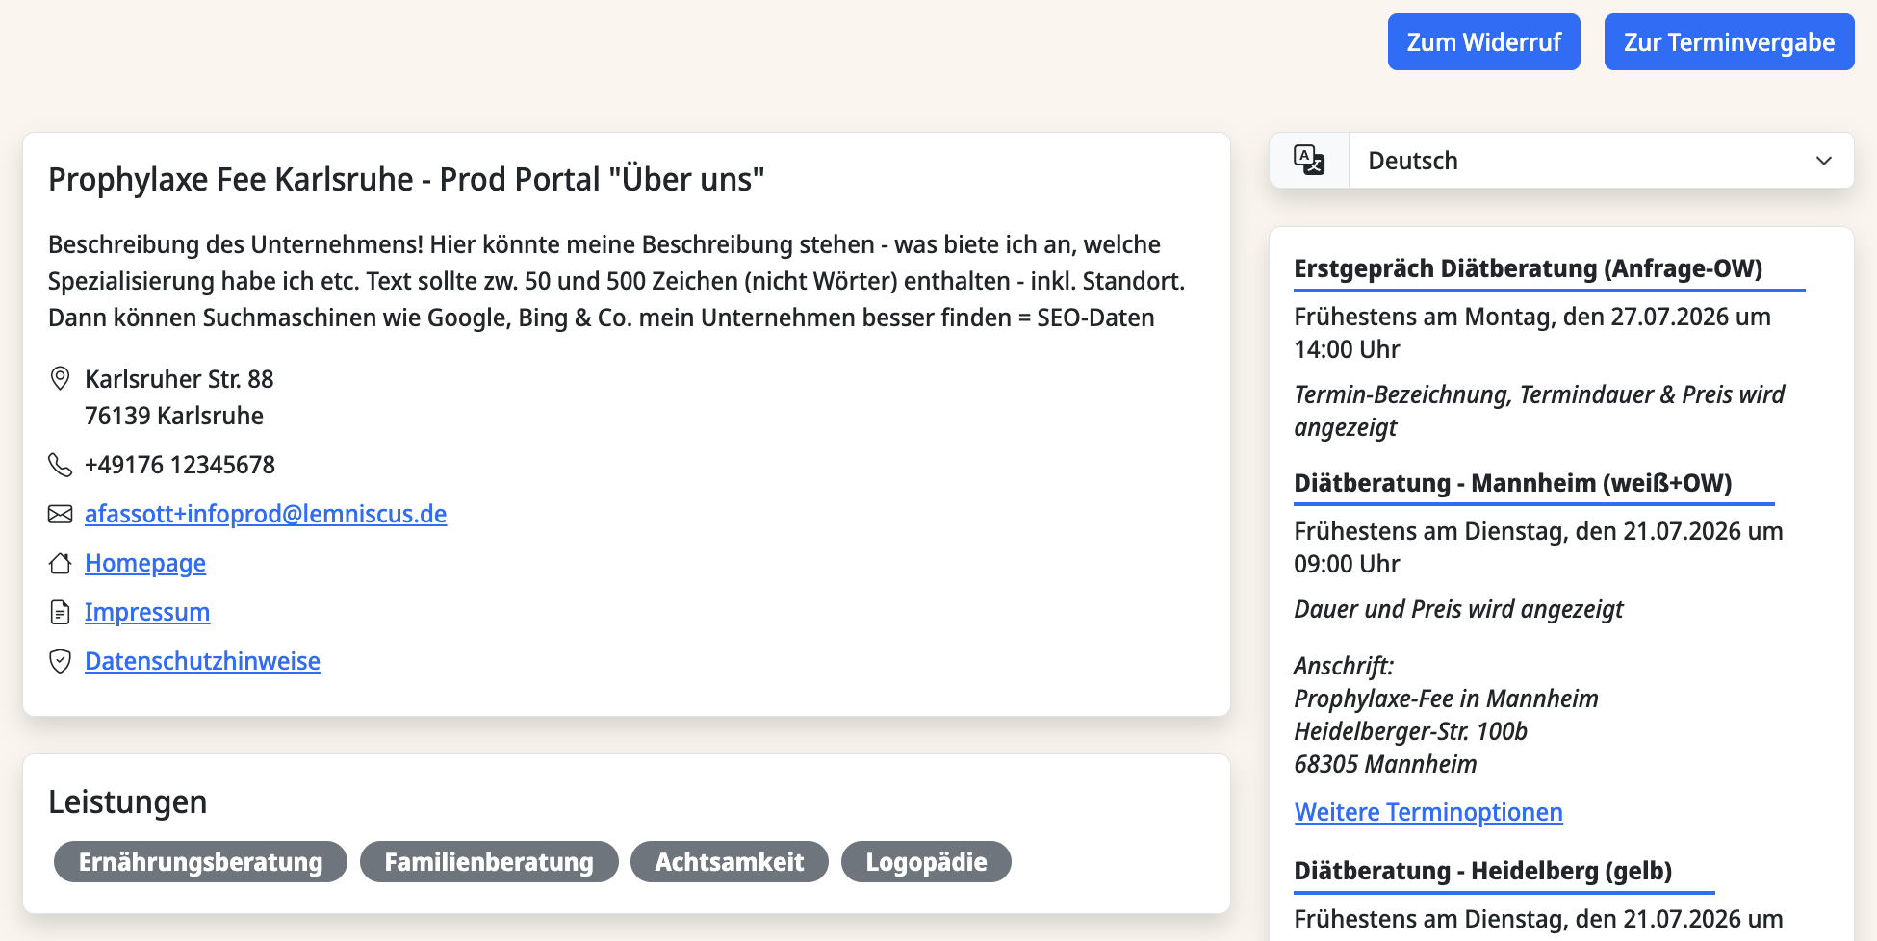
Task: Click the shield icon beside Datenschutzhinweise
Action: 60,661
